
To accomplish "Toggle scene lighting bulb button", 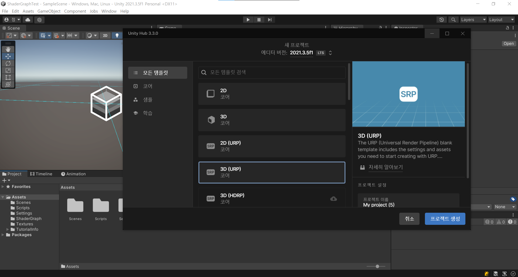I will point(117,35).
